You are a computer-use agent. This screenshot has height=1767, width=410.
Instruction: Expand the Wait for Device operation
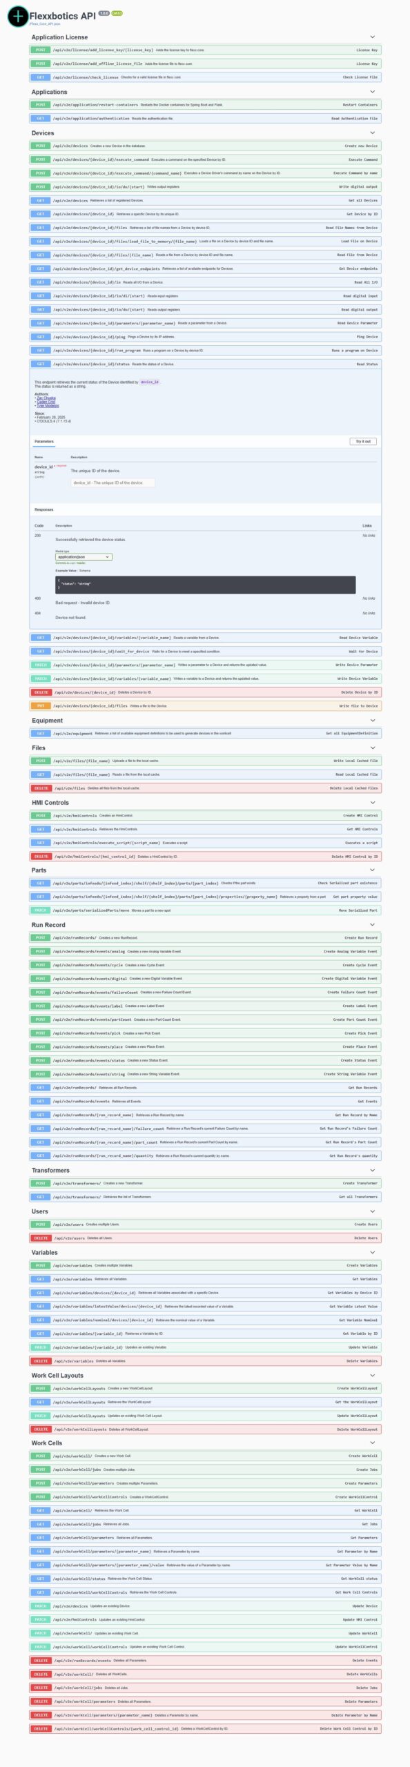pos(205,651)
